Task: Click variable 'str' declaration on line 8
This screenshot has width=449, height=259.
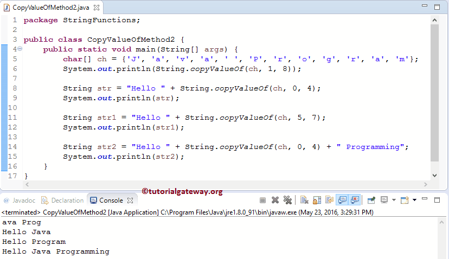Action: (x=104, y=88)
